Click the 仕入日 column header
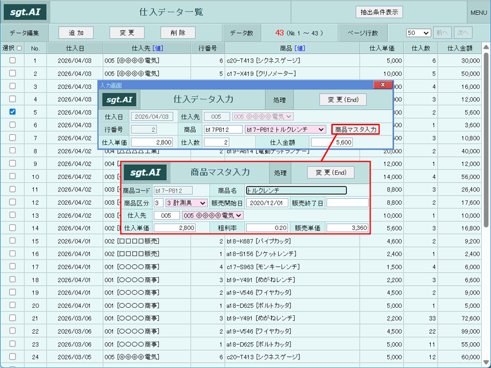Image resolution: width=491 pixels, height=368 pixels. click(75, 48)
